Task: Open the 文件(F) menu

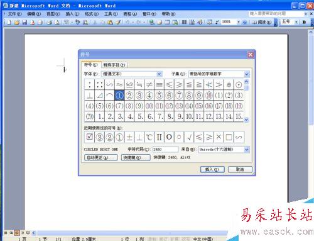Action: point(14,14)
